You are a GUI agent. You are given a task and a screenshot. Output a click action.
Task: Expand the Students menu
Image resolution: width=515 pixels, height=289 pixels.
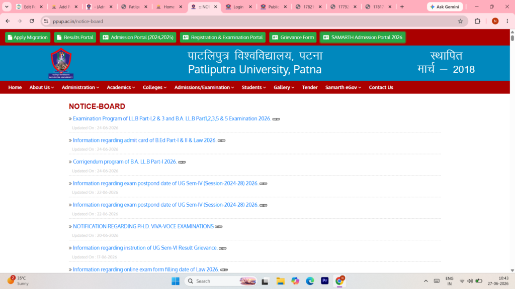coord(253,87)
